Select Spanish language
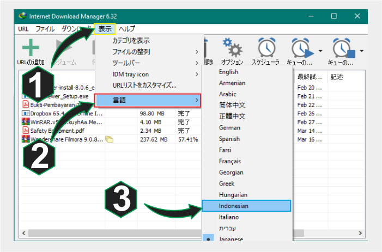 [x=247, y=139]
